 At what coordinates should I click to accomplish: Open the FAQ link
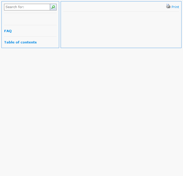click(8, 31)
